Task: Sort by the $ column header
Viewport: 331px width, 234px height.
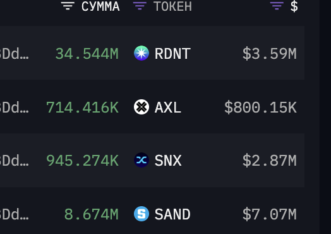Action: [x=294, y=6]
